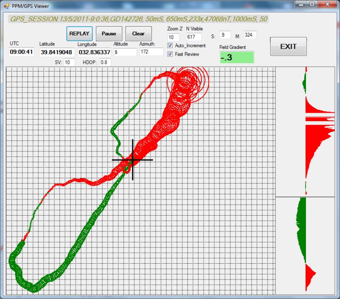
Task: Focus the Zoom Z input field
Action: tap(173, 37)
